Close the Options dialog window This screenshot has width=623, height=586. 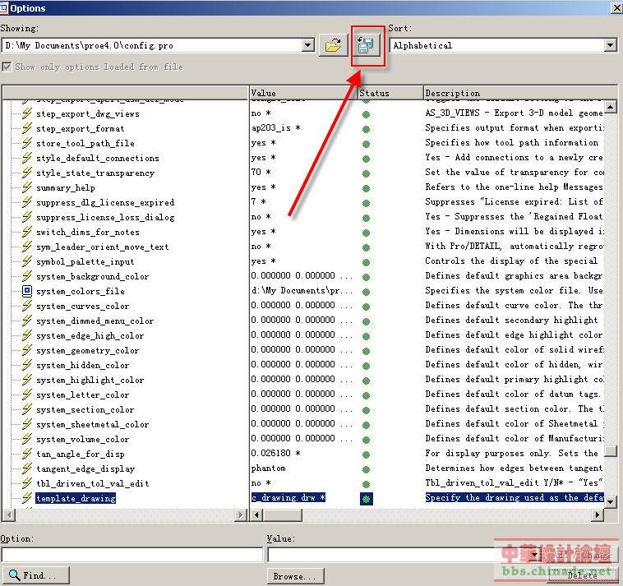pyautogui.click(x=616, y=8)
